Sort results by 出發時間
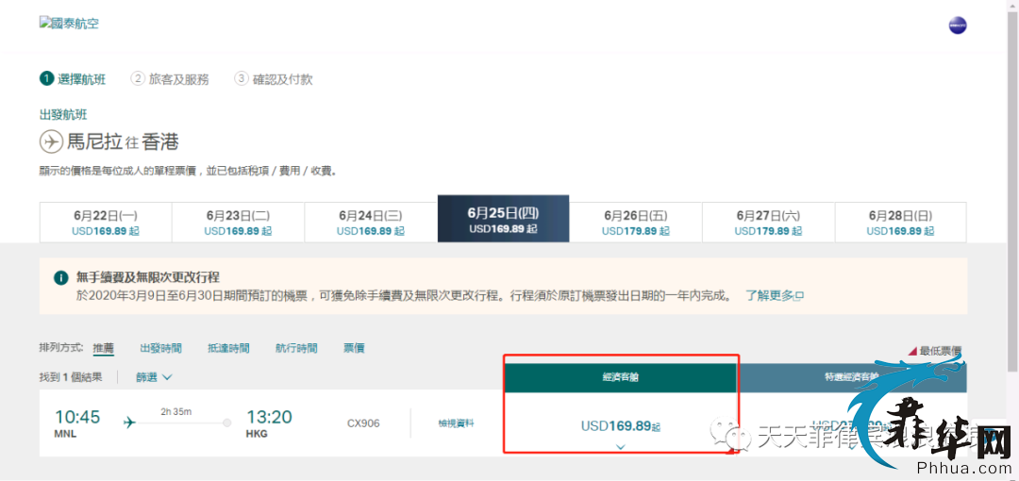1019x481 pixels. 160,348
